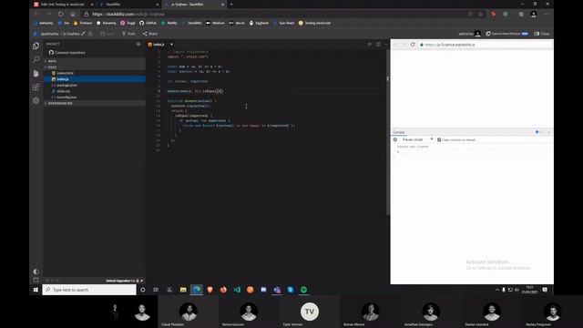Switch to the first Unit Testing browser tab

click(x=64, y=5)
